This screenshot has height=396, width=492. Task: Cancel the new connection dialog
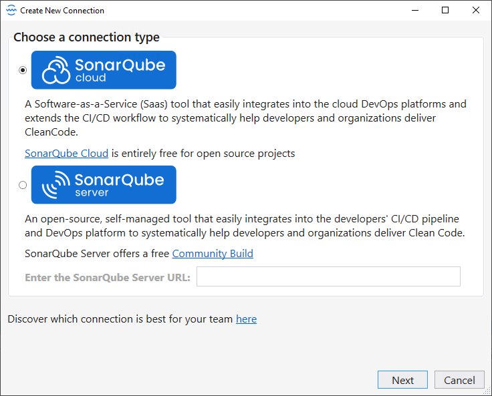click(x=459, y=380)
